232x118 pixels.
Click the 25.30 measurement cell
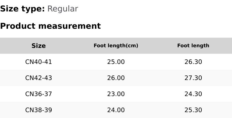coord(193,110)
